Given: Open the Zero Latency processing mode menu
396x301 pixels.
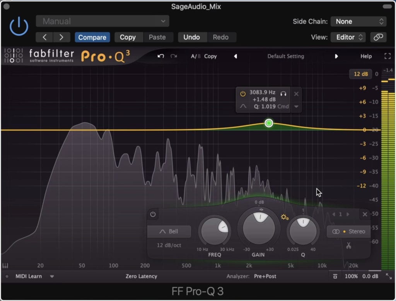Looking at the screenshot, I should 142,276.
